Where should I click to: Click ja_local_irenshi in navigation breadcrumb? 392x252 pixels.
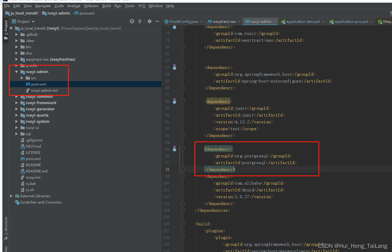[22, 13]
